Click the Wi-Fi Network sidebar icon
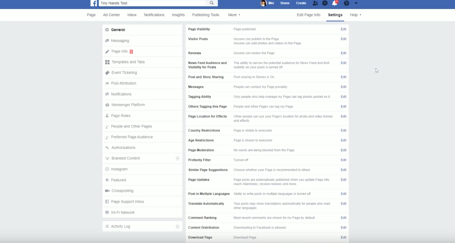Screen dimensions: 455x243 coord(107,212)
